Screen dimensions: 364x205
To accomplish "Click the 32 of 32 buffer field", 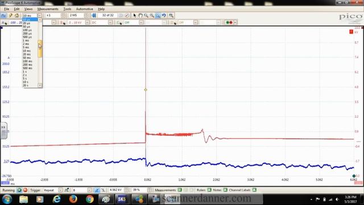I will (108, 15).
